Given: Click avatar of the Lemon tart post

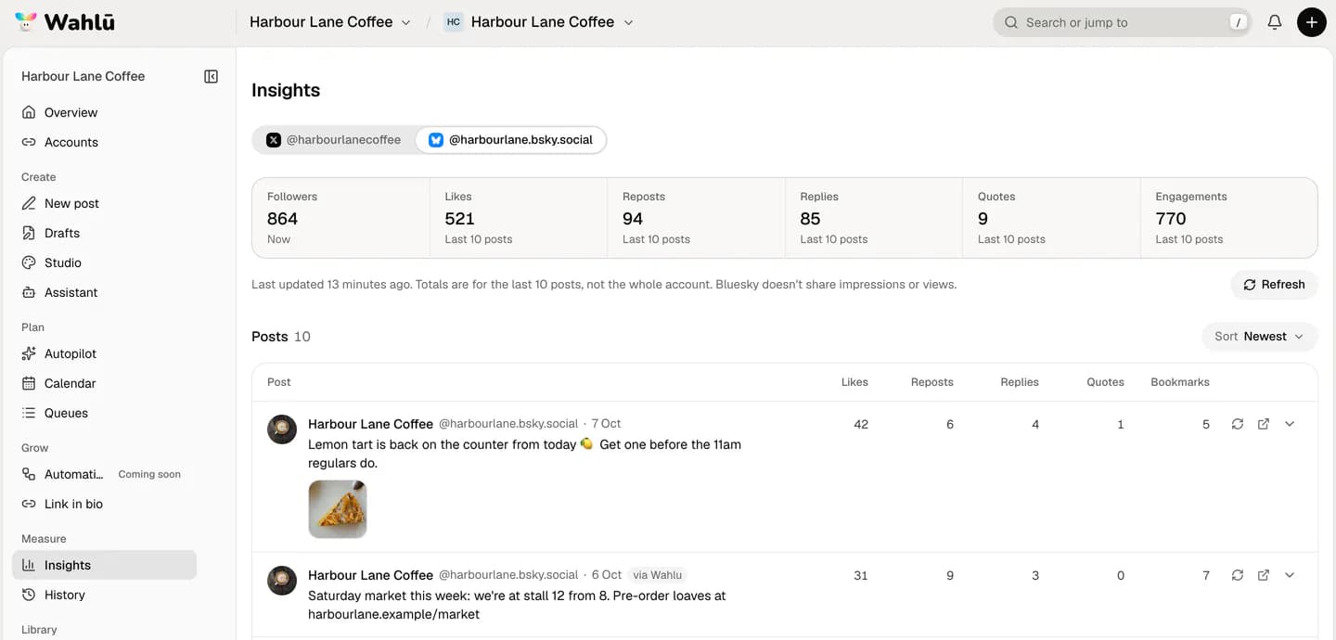Looking at the screenshot, I should click(x=282, y=429).
